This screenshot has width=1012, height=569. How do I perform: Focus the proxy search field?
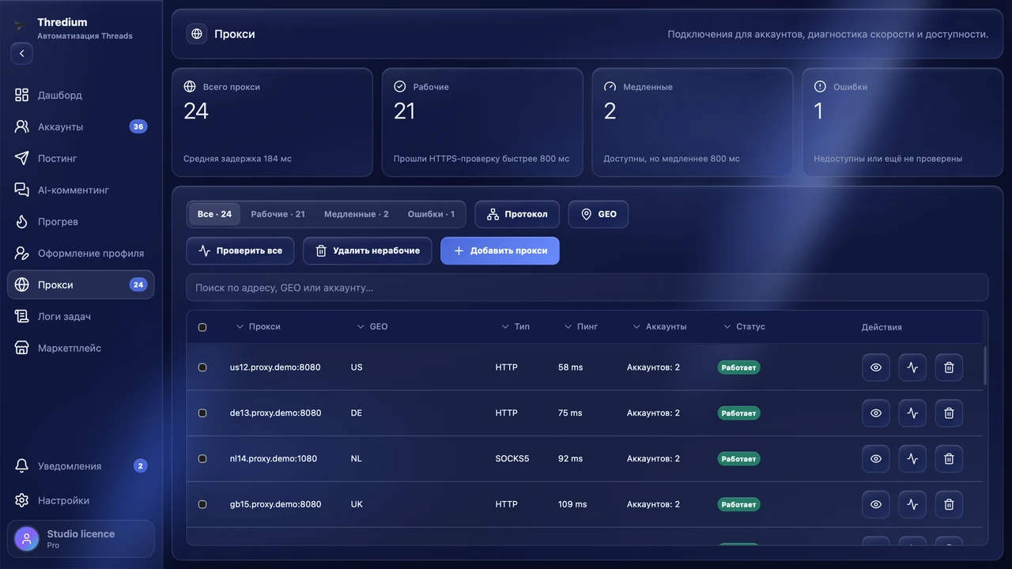point(587,288)
